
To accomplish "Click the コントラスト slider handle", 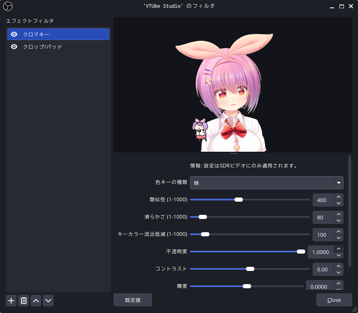I will click(250, 269).
